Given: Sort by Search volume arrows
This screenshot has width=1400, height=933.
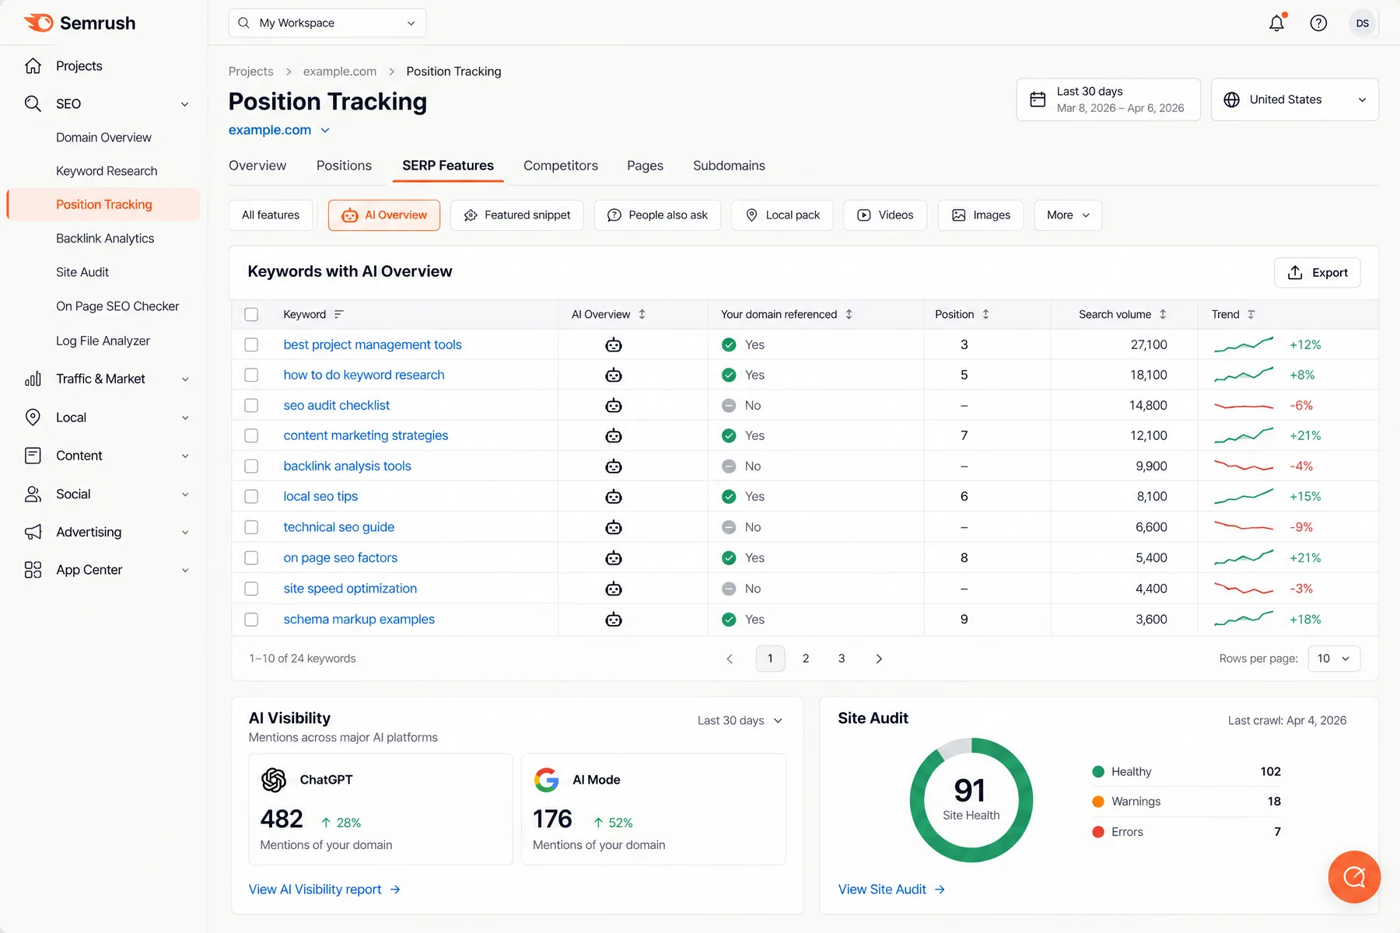Looking at the screenshot, I should point(1163,314).
